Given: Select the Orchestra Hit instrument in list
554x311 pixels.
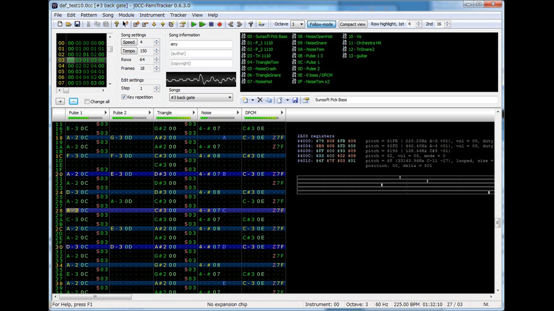Looking at the screenshot, I should pos(365,43).
